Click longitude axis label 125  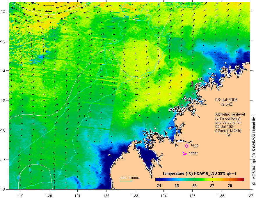[193, 196]
